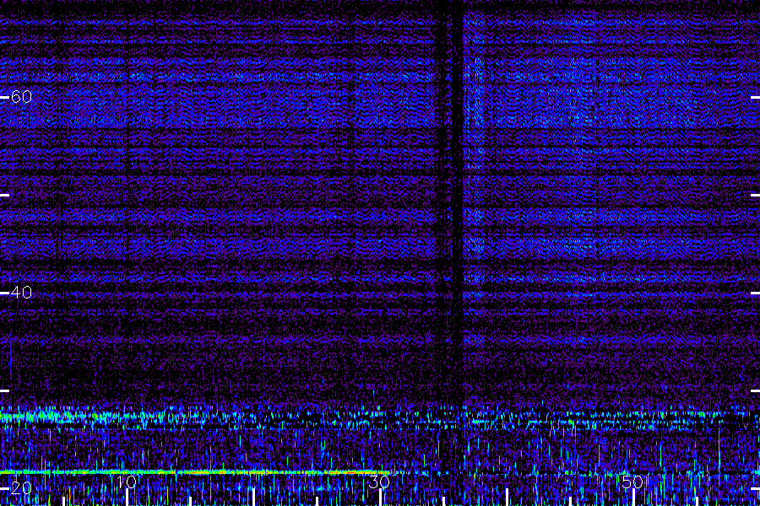This screenshot has height=506, width=760.
Task: Click the 40 label on the vertical axis
Action: pos(21,293)
